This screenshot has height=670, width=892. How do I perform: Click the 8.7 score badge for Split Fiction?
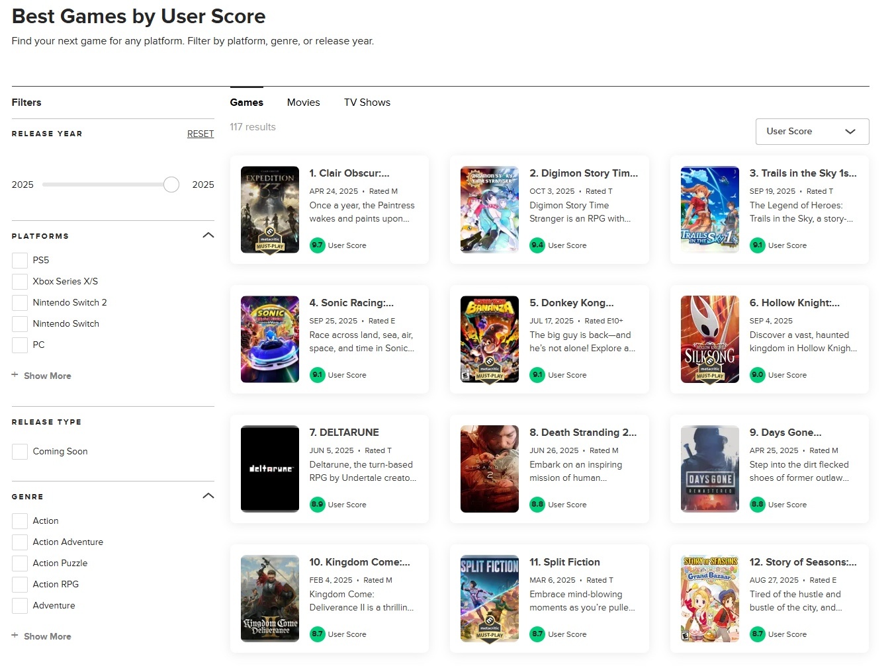point(537,634)
